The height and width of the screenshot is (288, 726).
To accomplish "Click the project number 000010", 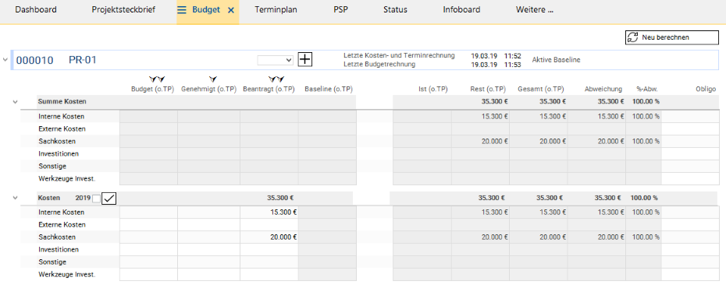I will click(34, 60).
